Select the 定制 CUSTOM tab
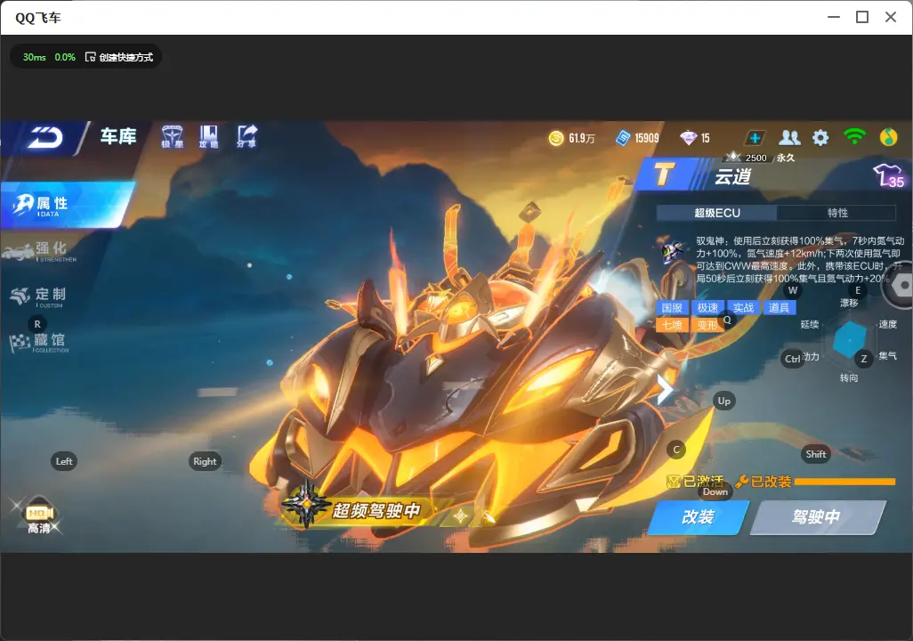Image resolution: width=913 pixels, height=641 pixels. click(x=38, y=296)
